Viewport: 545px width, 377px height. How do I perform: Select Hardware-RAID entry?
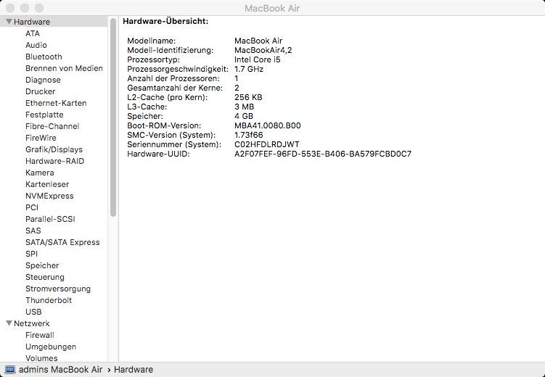click(x=54, y=161)
